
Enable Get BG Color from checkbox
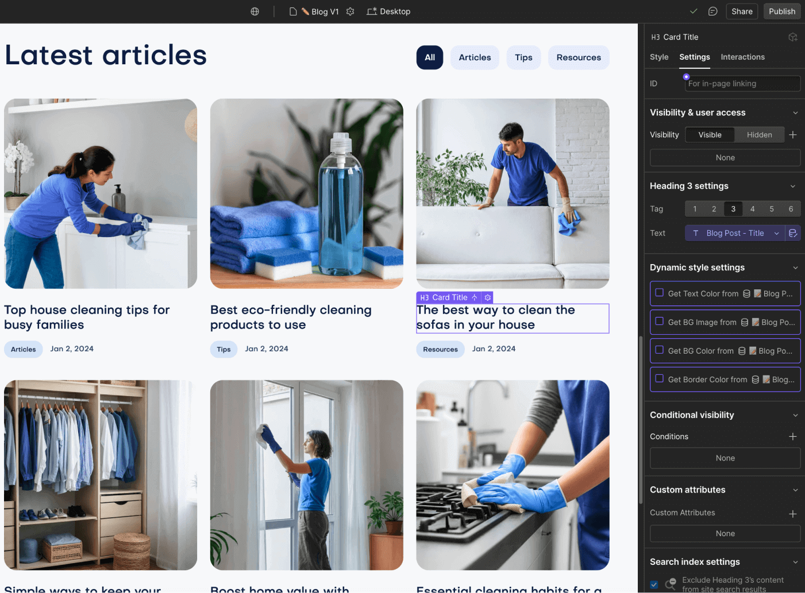point(660,350)
